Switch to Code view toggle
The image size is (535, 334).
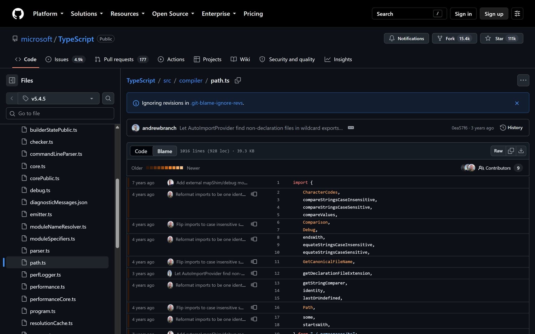(141, 151)
